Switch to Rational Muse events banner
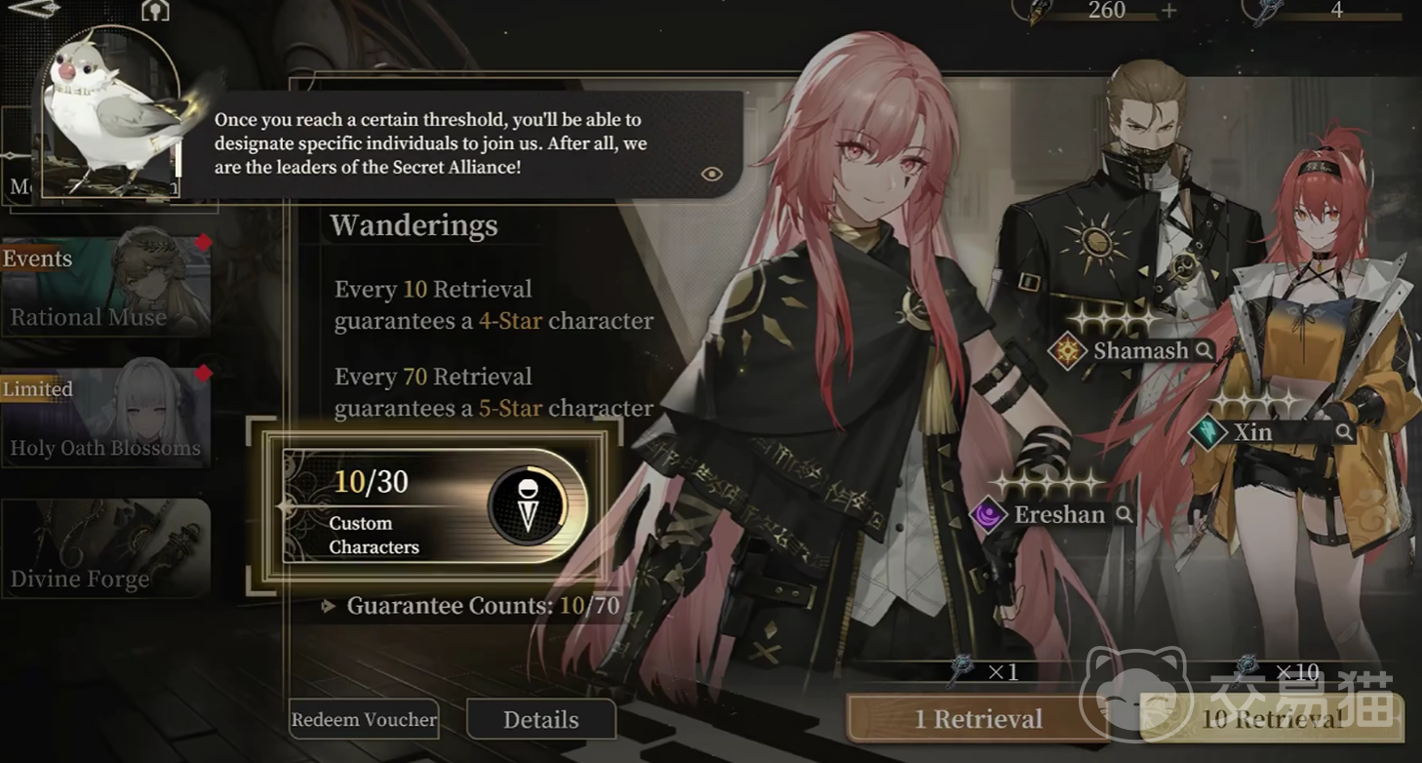 (105, 286)
